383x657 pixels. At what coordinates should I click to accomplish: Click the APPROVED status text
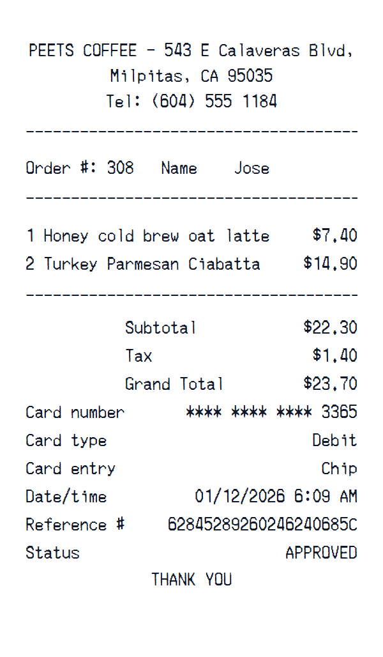(321, 553)
